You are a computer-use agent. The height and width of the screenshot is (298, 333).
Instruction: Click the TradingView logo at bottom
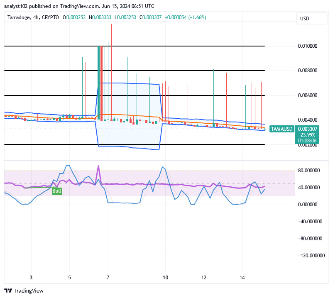click(x=24, y=291)
